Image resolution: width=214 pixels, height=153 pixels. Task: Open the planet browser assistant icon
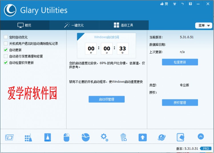(x=161, y=137)
